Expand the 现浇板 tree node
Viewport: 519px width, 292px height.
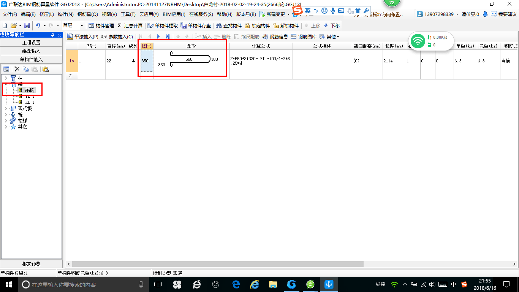(x=6, y=108)
